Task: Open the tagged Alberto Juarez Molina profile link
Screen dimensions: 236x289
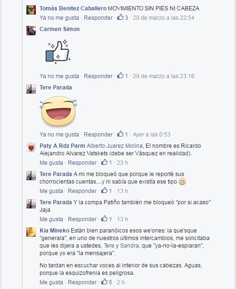Action: (114, 146)
